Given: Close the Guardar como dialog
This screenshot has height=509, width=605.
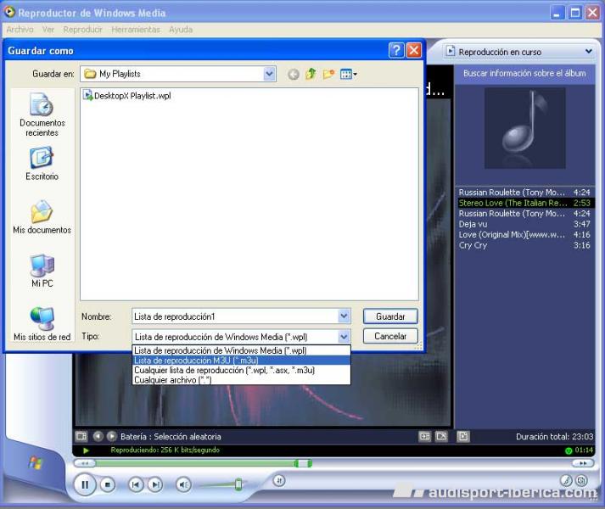Looking at the screenshot, I should point(414,50).
